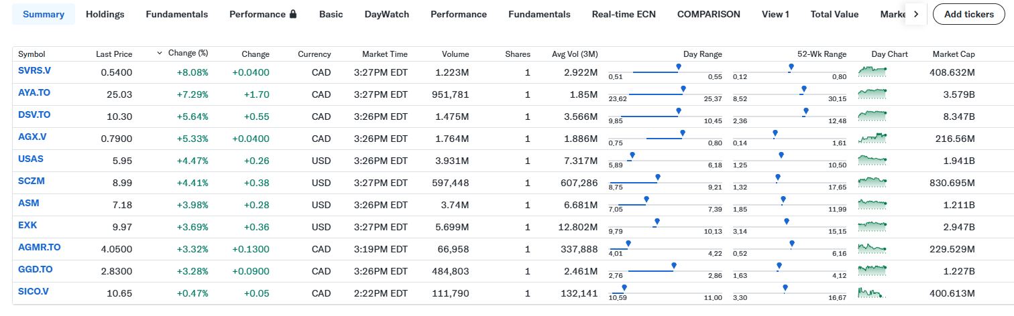Open the AGX.V ticker link
The width and height of the screenshot is (1014, 316).
click(x=32, y=137)
